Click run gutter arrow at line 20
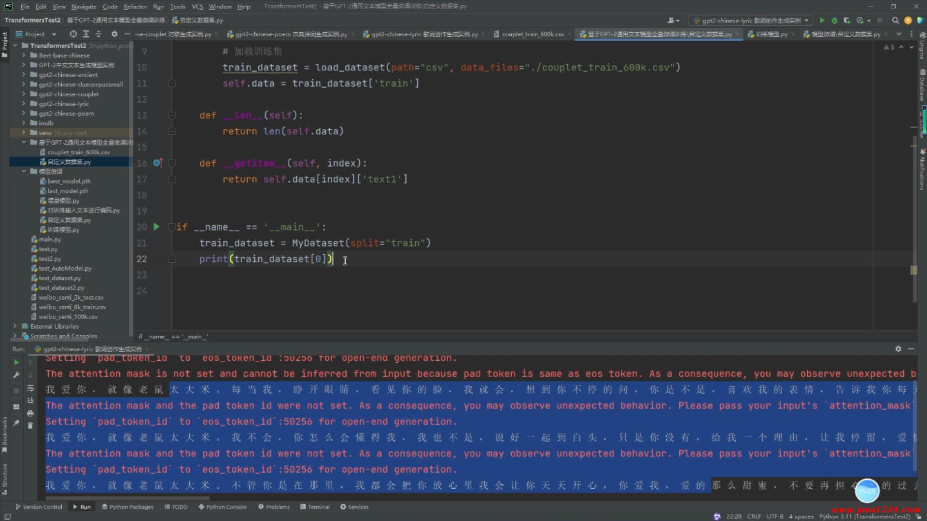 [x=156, y=227]
